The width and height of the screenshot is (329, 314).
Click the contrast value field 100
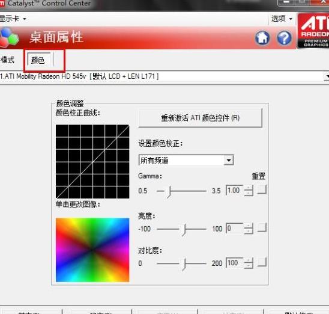point(235,263)
